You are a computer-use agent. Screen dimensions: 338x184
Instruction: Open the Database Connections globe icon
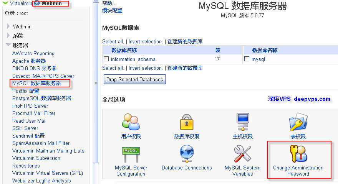click(187, 154)
